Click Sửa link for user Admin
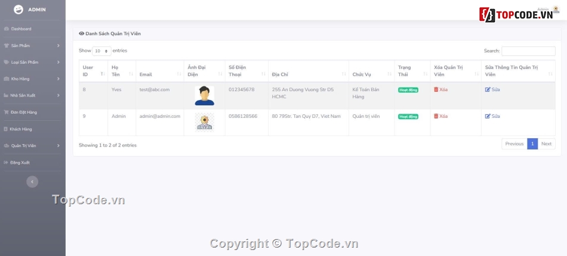The image size is (567, 256). click(492, 116)
